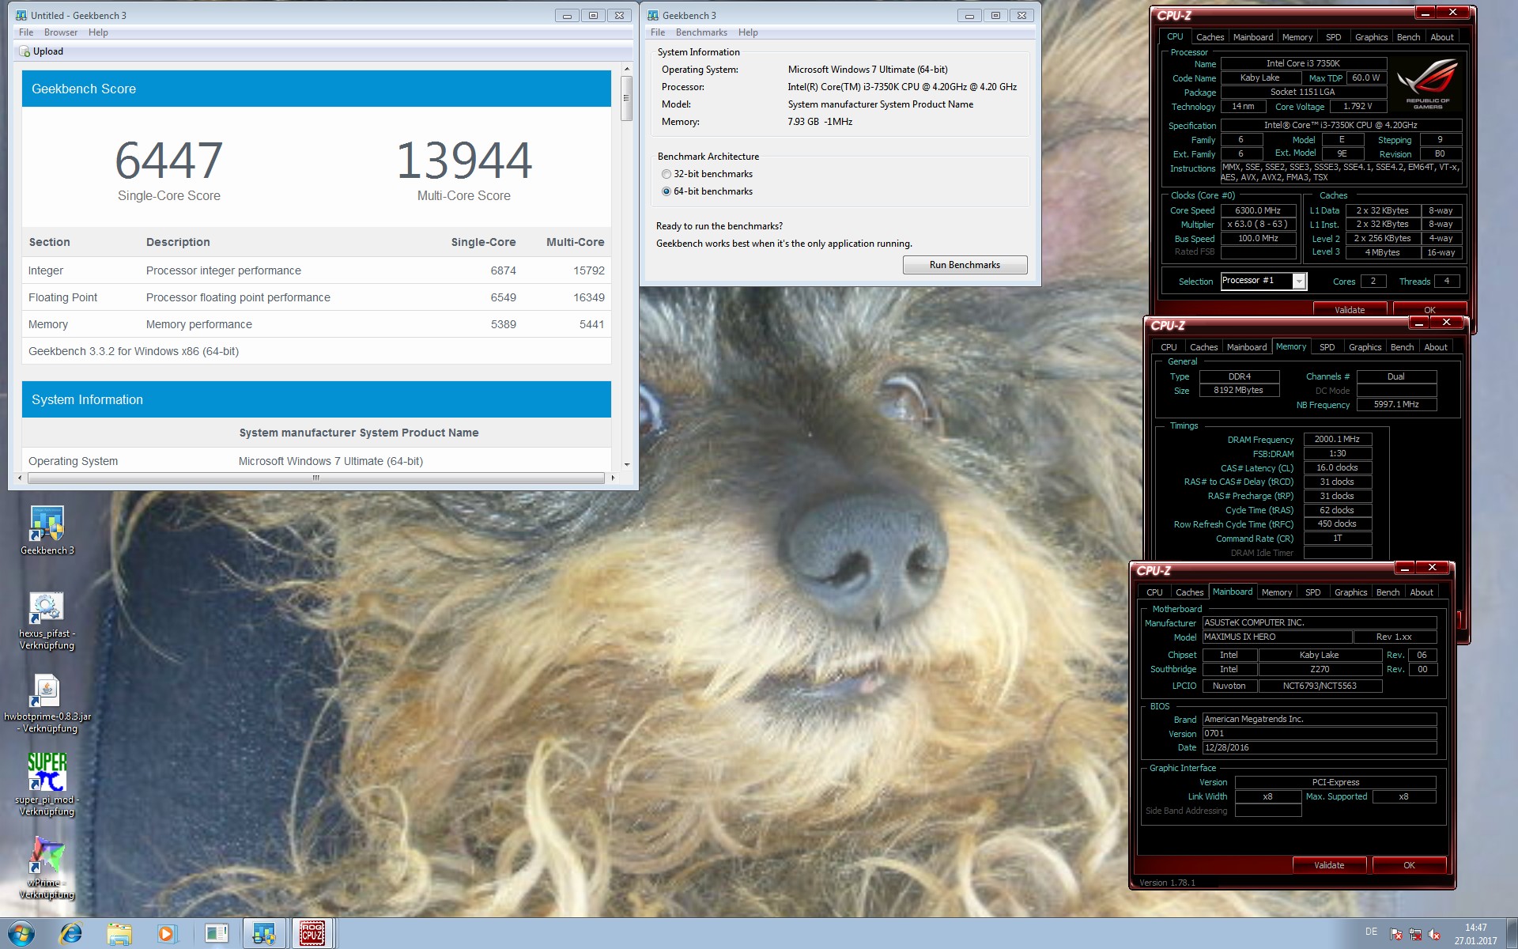Click the Windows Start orb

pos(21,934)
